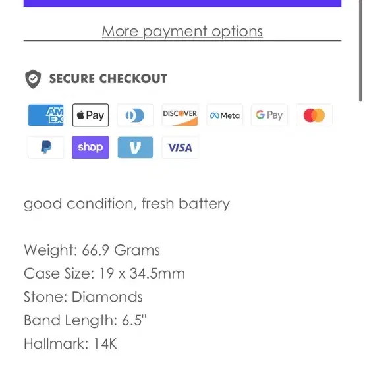365x365 pixels.
Task: Click the page scrollbar thumb
Action: tap(360, 50)
